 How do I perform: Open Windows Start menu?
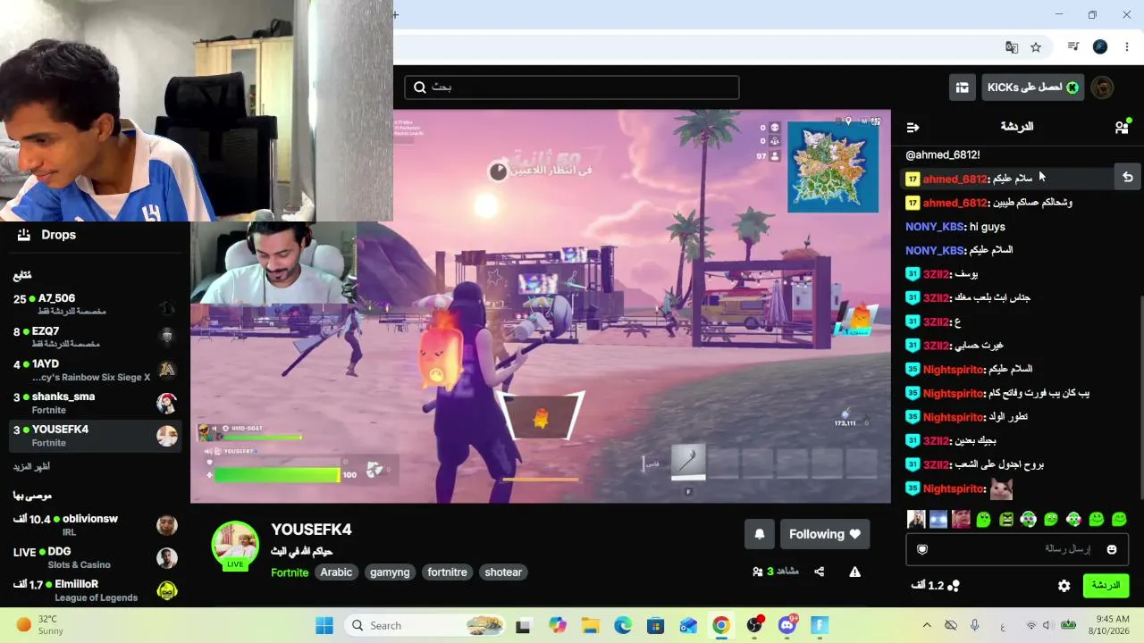point(324,625)
